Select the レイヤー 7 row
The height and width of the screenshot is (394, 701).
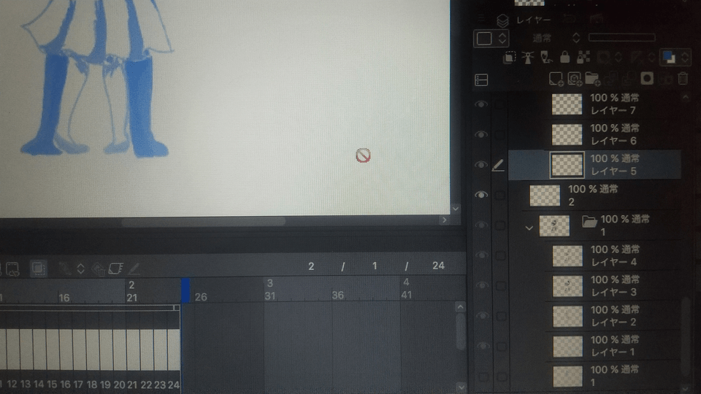point(594,104)
